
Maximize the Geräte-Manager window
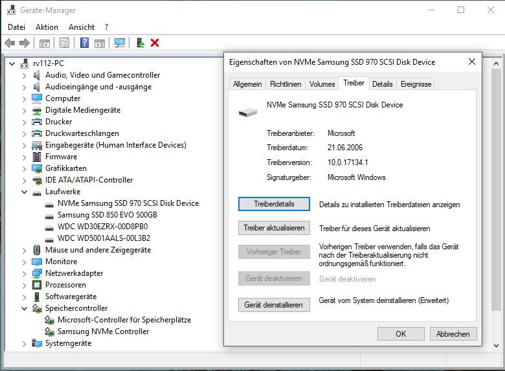461,10
